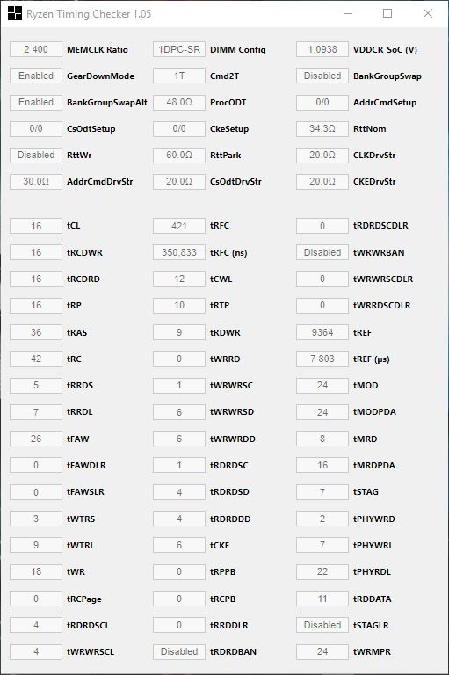Click the BankGroupSwap Disabled field

tap(322, 76)
